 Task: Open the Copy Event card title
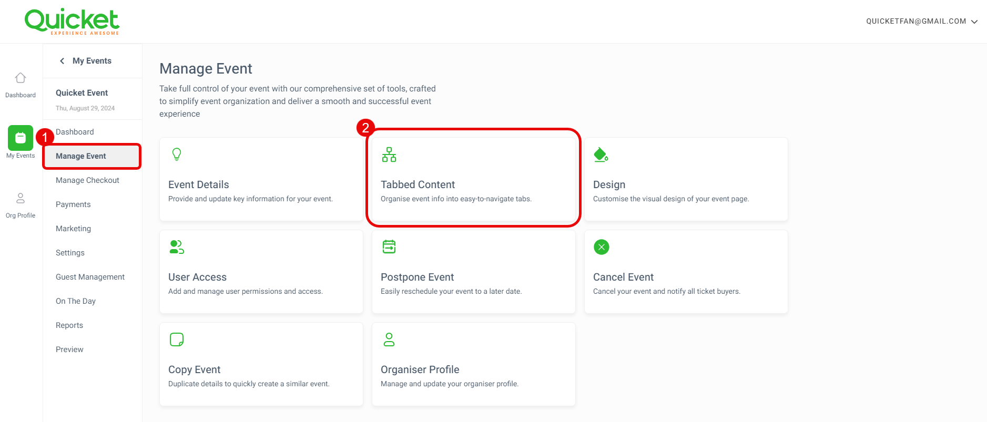tap(194, 370)
